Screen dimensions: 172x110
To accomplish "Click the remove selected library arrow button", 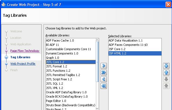I will click(x=103, y=79).
